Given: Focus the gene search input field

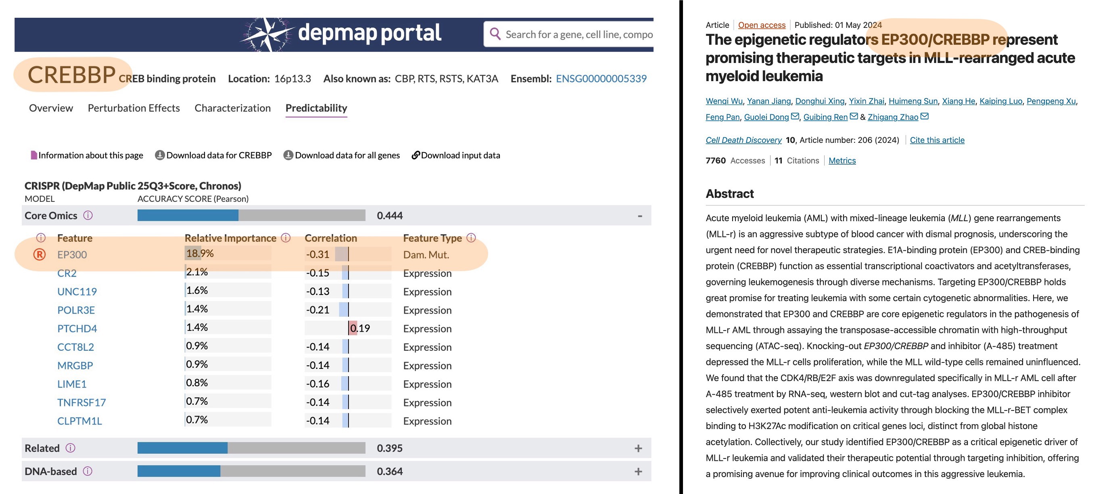Looking at the screenshot, I should [x=578, y=34].
